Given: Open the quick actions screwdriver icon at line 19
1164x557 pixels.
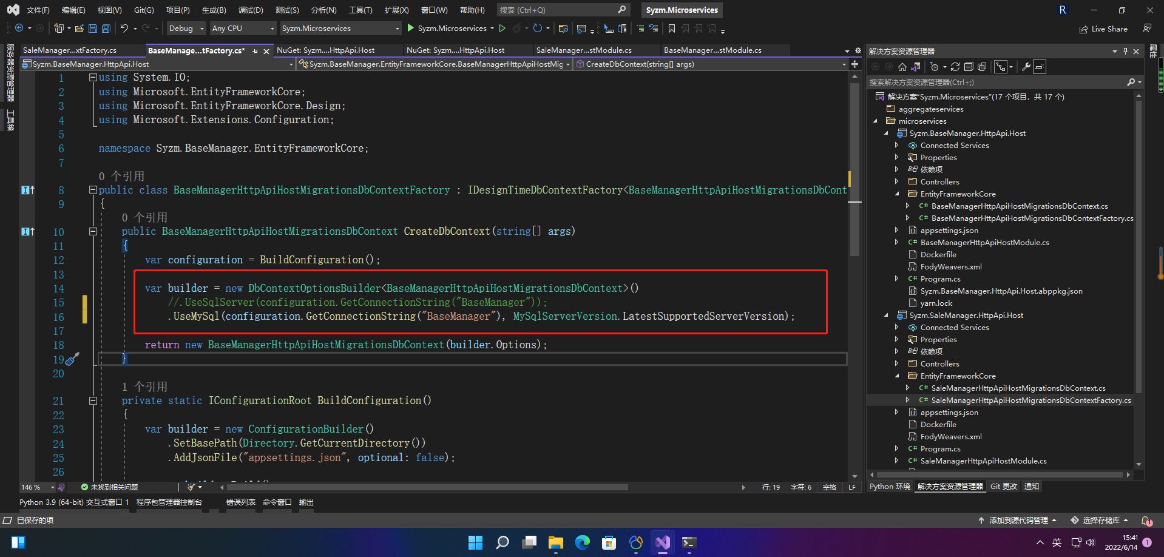Looking at the screenshot, I should [x=72, y=359].
